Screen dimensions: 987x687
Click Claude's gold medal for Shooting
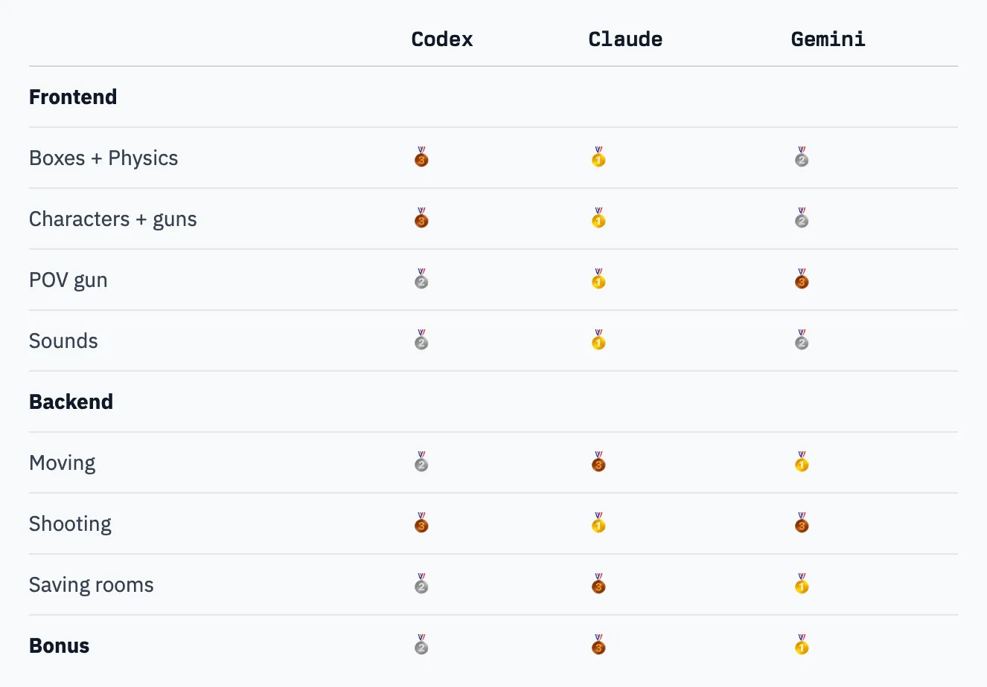598,523
